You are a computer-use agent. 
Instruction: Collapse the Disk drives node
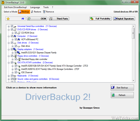pos(9,43)
